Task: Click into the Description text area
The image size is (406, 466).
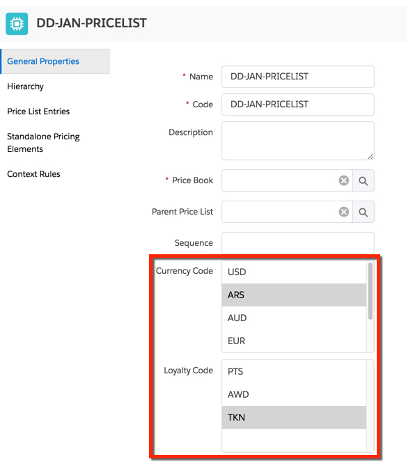Action: 298,141
